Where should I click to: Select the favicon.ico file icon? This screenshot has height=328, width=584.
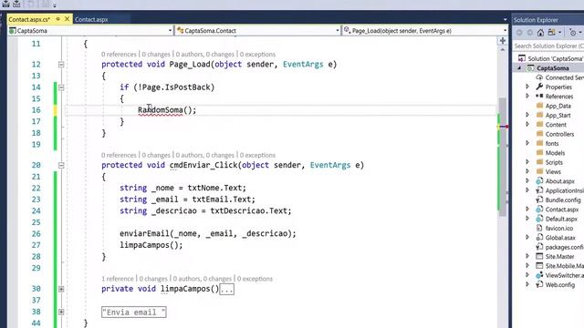pyautogui.click(x=539, y=228)
